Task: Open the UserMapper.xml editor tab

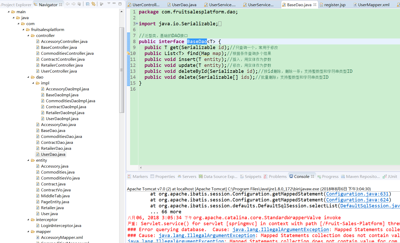Action: [x=371, y=5]
